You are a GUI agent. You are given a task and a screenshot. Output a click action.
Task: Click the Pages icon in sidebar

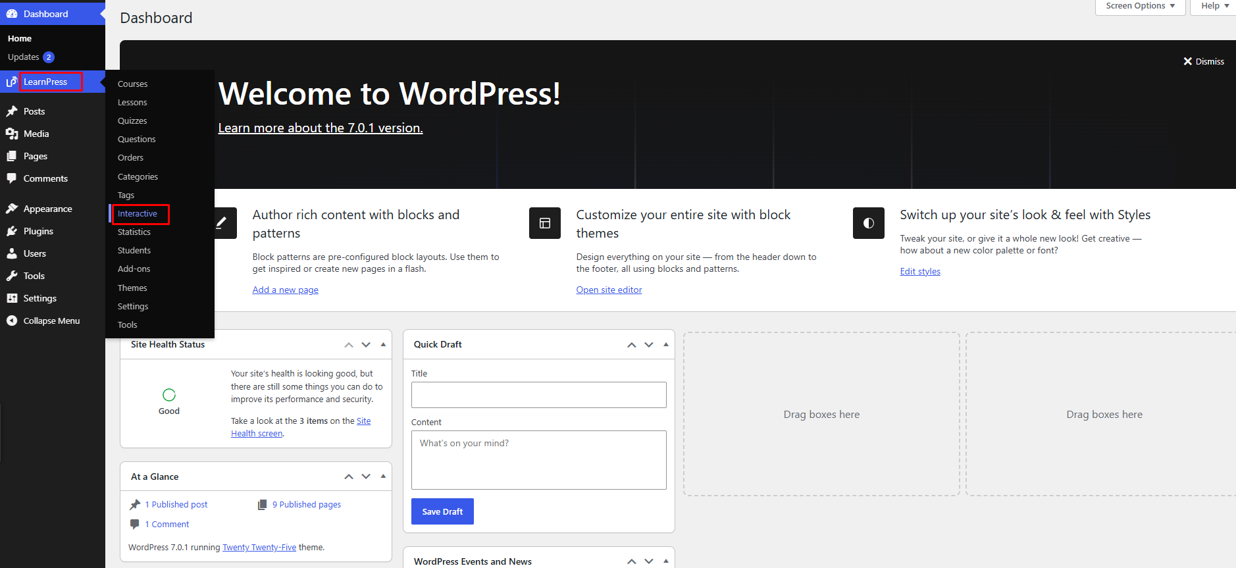tap(12, 156)
